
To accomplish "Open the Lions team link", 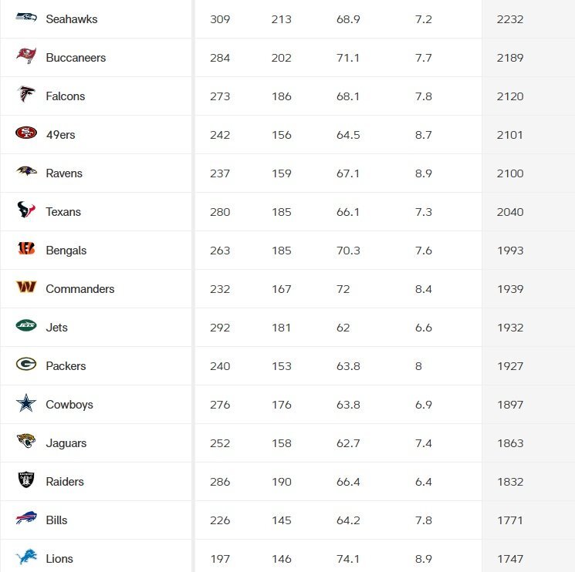I will point(59,559).
